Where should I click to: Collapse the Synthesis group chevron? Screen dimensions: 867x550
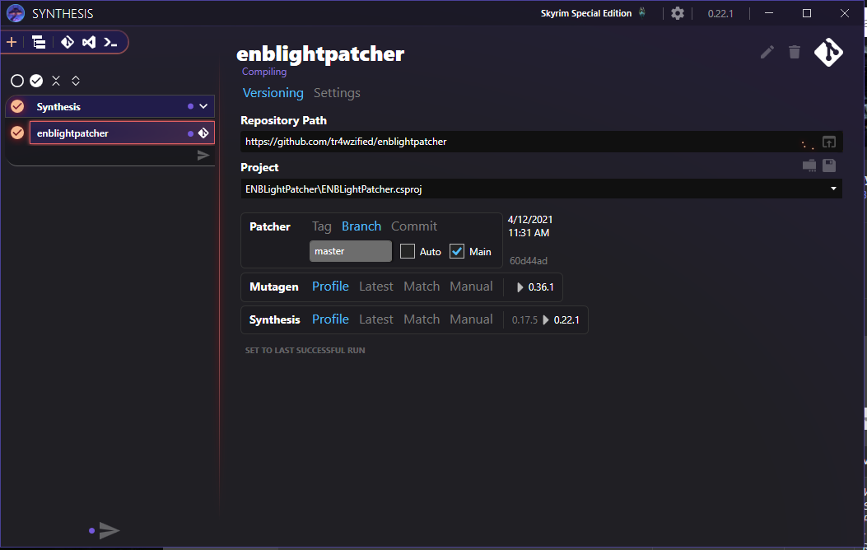point(203,106)
